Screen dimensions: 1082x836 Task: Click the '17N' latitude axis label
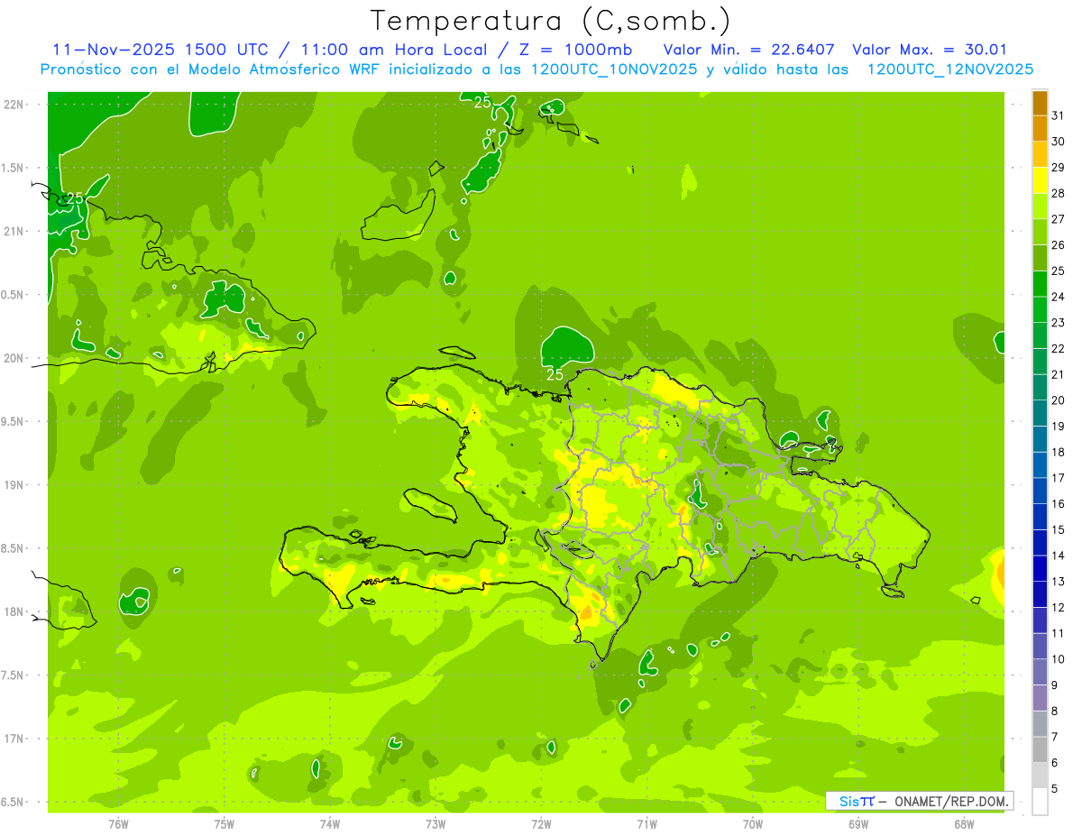pos(13,739)
